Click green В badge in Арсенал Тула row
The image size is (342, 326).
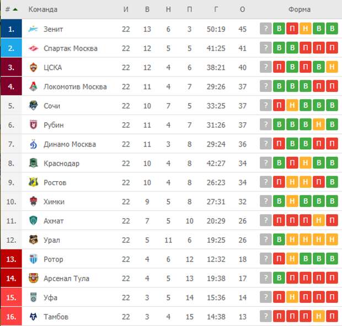coord(279,278)
